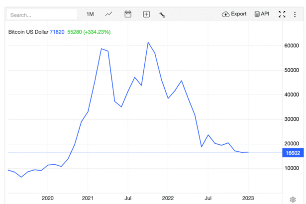Open the 1M interval dropdown

click(x=90, y=14)
